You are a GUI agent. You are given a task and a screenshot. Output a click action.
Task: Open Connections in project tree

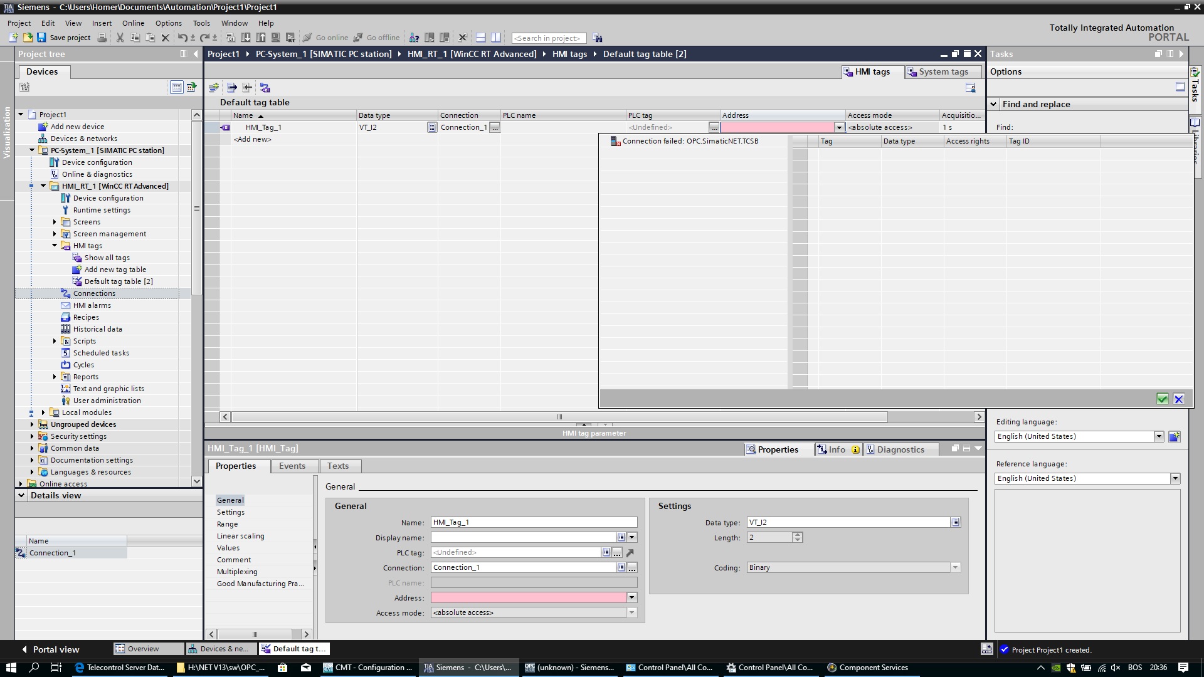94,293
